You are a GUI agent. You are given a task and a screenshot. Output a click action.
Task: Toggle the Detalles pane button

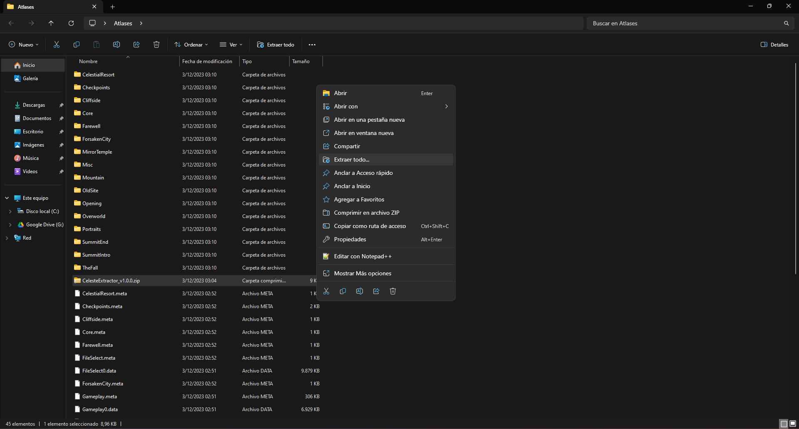point(774,44)
